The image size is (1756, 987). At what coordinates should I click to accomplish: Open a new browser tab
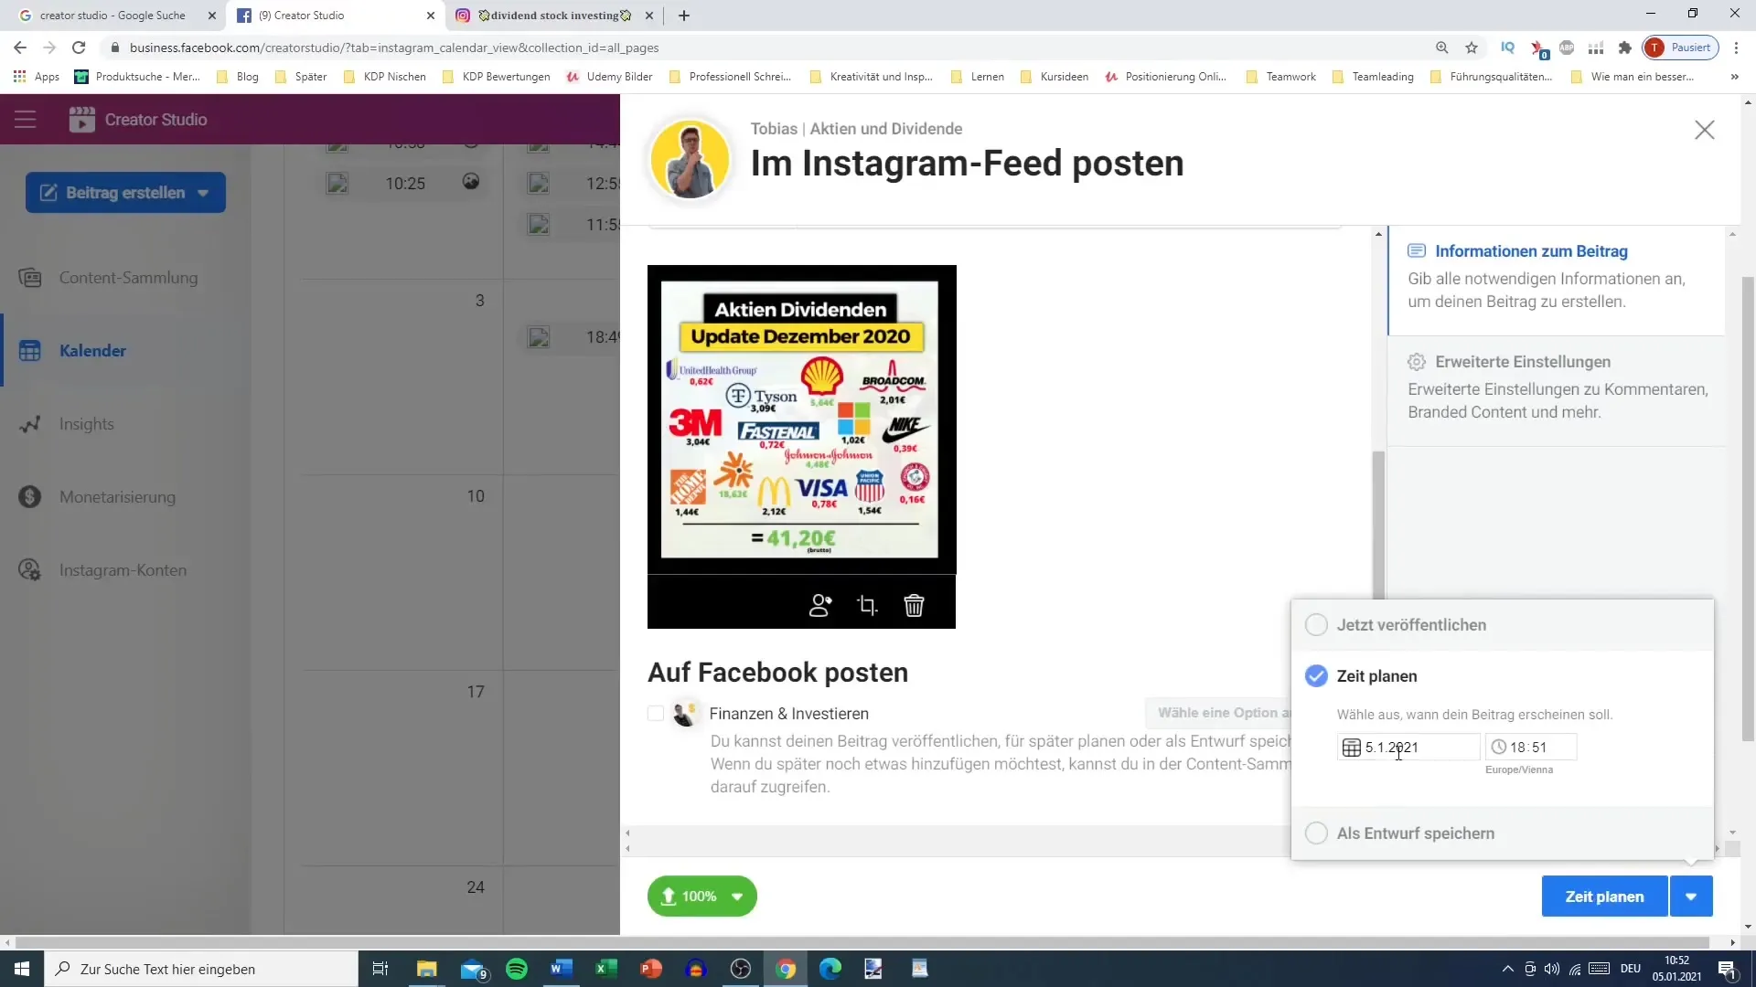(684, 16)
